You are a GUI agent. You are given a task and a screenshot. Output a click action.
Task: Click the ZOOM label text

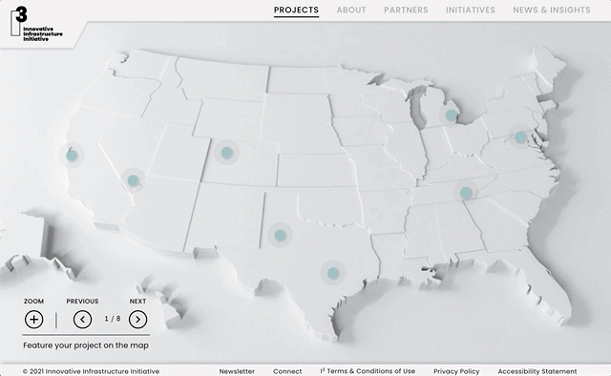tap(34, 302)
